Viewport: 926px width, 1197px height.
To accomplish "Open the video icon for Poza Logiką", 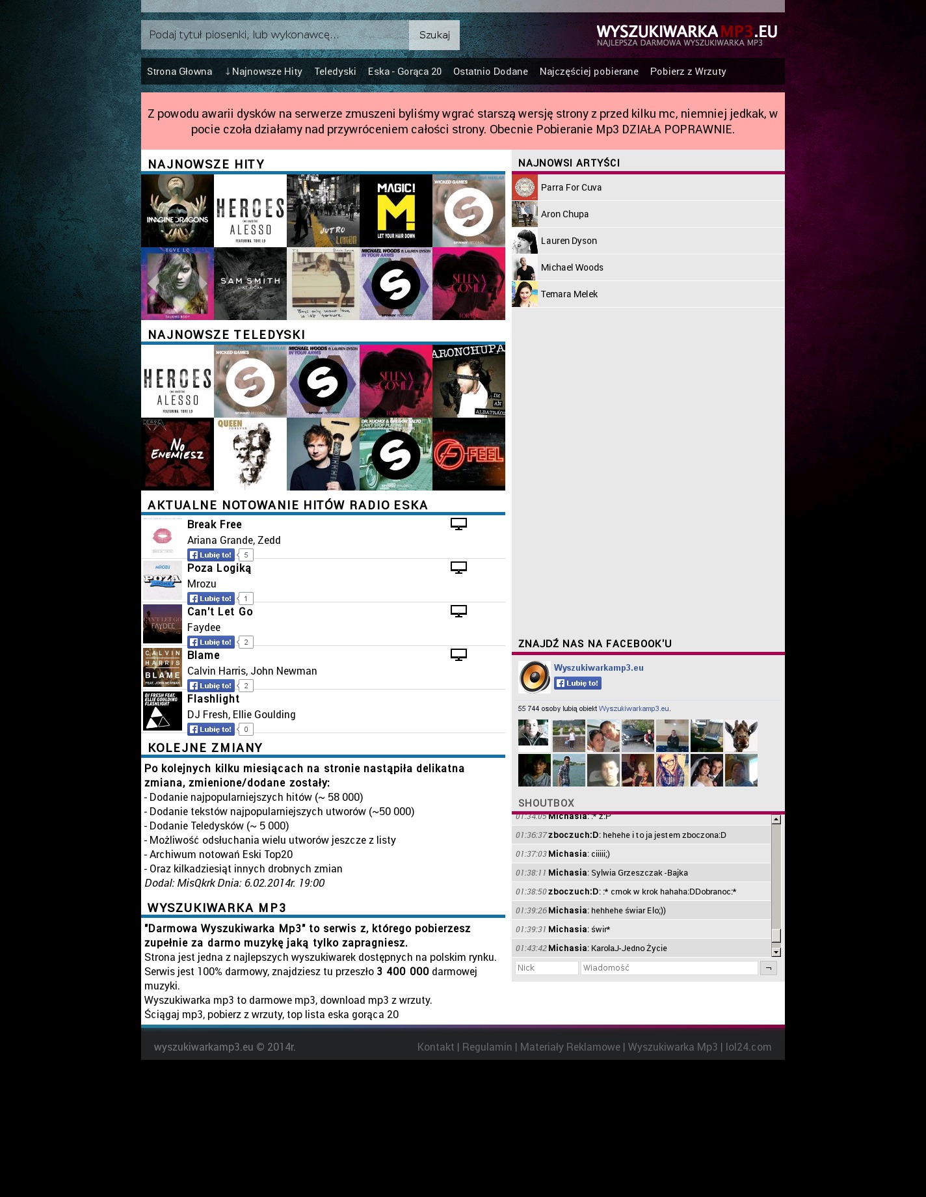I will click(x=458, y=568).
